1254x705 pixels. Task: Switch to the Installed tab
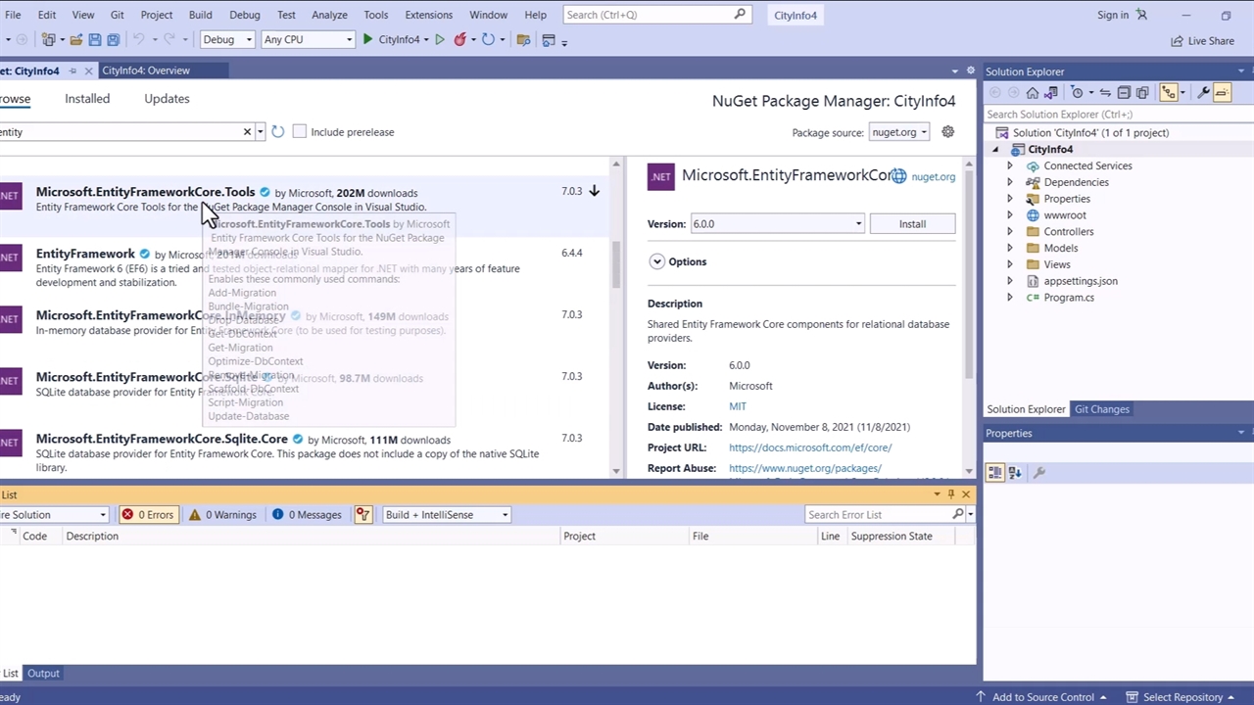point(87,99)
